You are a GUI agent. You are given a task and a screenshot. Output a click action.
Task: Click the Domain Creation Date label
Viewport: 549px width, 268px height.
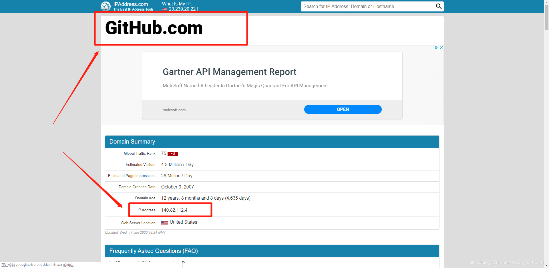click(137, 187)
